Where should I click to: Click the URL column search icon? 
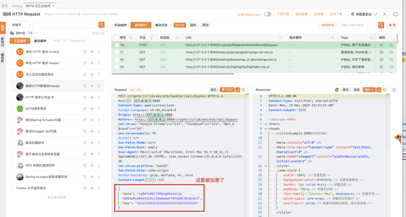coord(281,38)
